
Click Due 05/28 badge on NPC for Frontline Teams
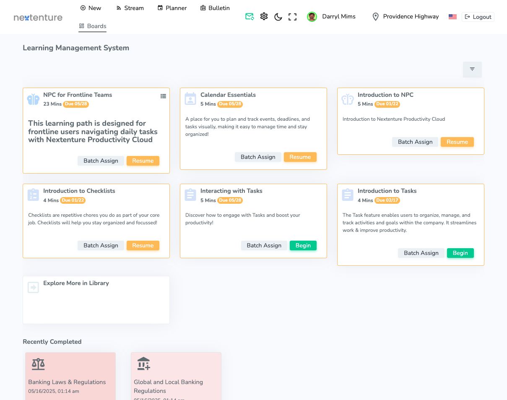coord(76,104)
